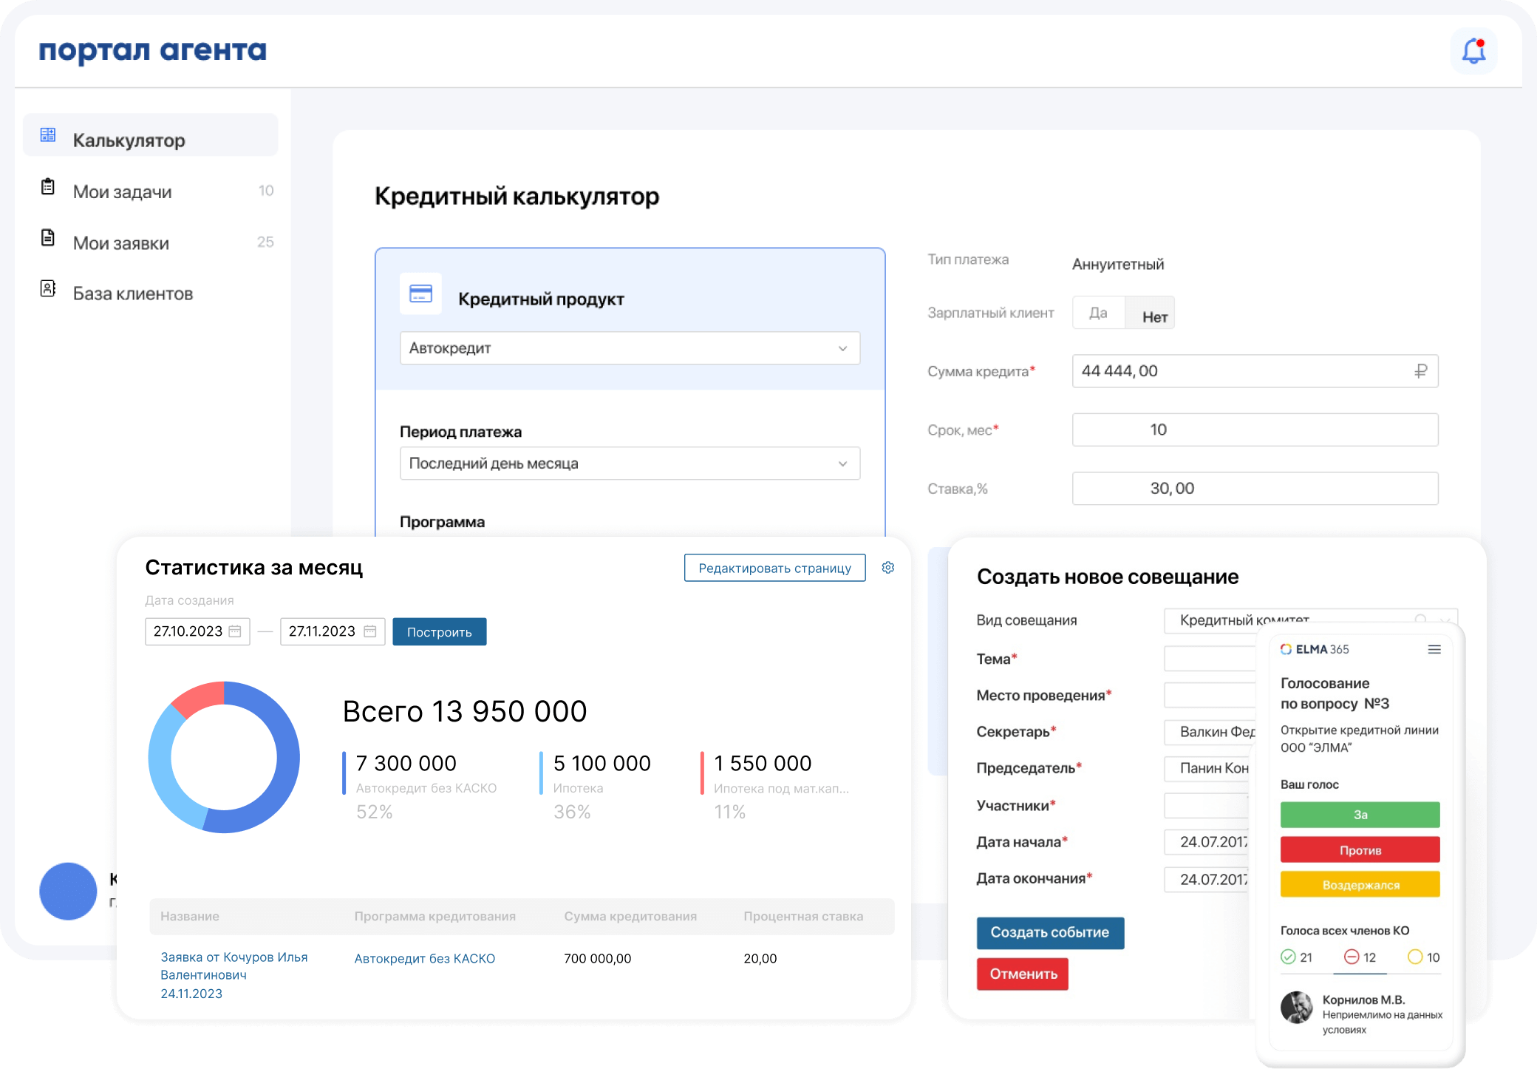Click the База клиентов contacts icon

click(x=48, y=289)
